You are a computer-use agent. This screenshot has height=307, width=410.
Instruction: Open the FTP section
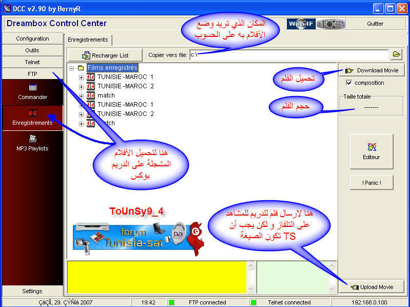(x=32, y=74)
